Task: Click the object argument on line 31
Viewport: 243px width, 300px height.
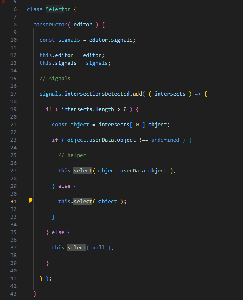Action: pos(108,202)
